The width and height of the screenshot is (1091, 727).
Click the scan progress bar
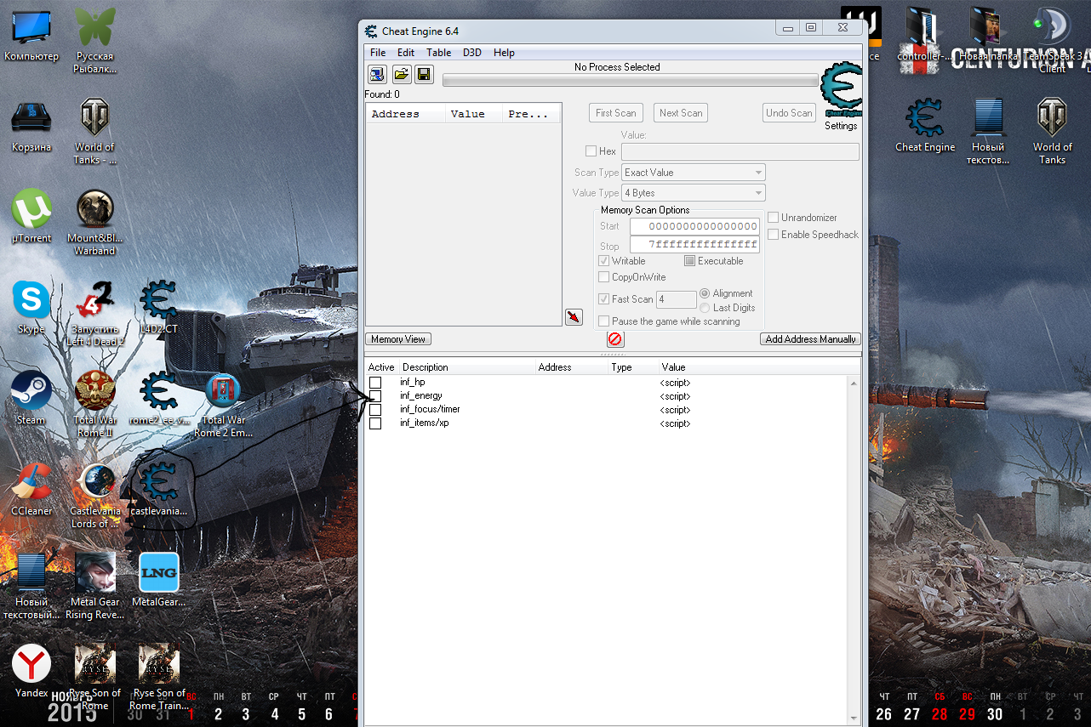(630, 81)
